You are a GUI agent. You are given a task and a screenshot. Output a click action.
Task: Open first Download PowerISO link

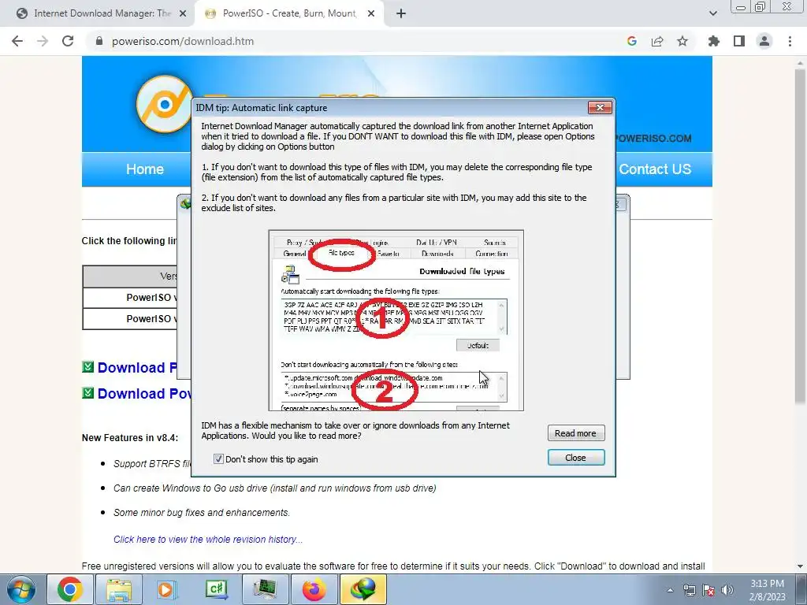coord(137,368)
